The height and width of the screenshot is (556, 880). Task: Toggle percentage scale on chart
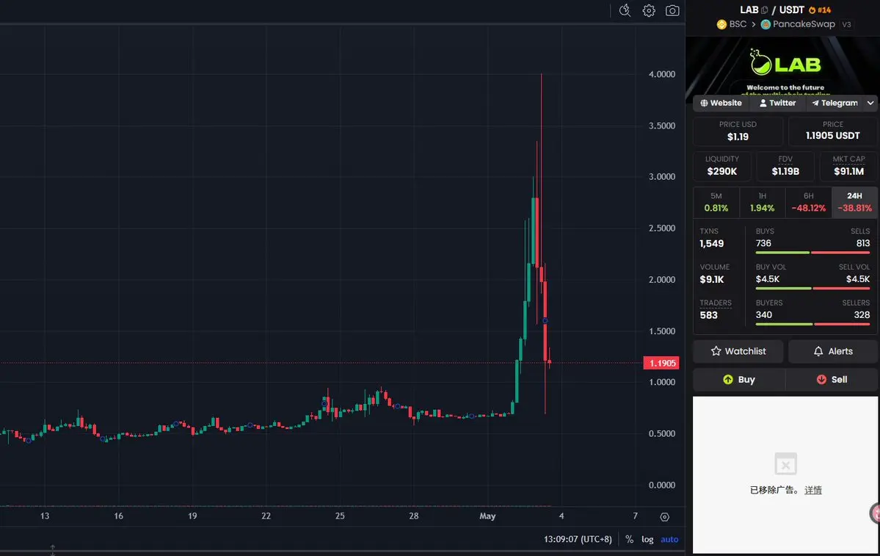(629, 539)
